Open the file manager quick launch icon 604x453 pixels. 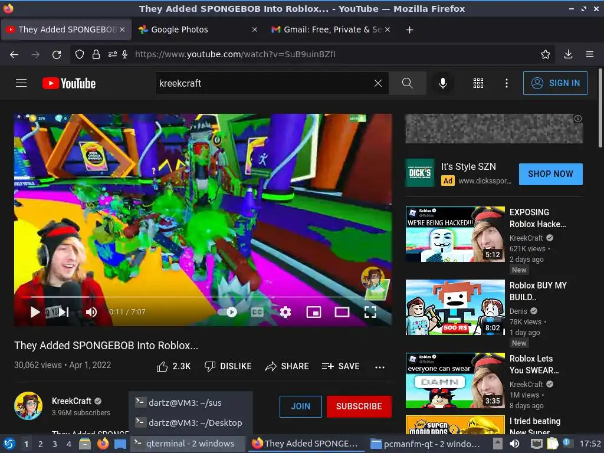point(85,444)
